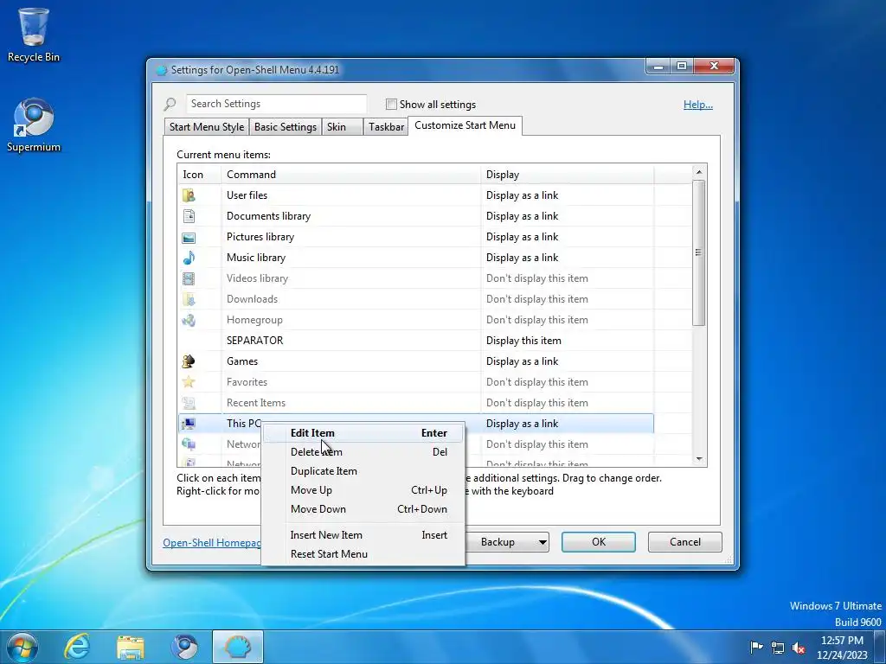Choose Move Up in the context menu
The image size is (886, 664).
tap(363, 490)
